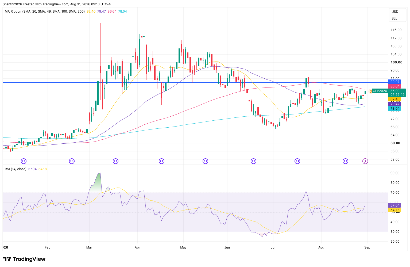Click the cyan 78.04 value in MA legend
The width and height of the screenshot is (410, 267).
[x=123, y=12]
